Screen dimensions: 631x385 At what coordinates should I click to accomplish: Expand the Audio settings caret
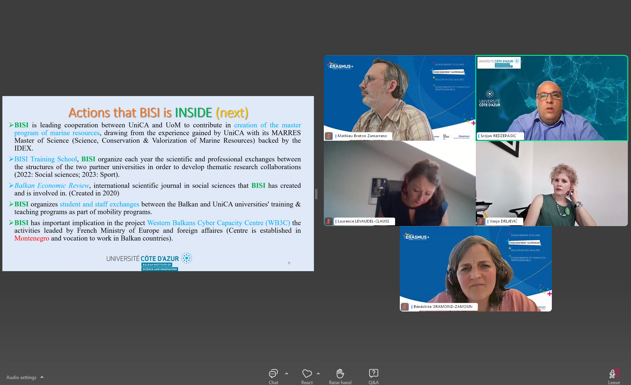42,377
